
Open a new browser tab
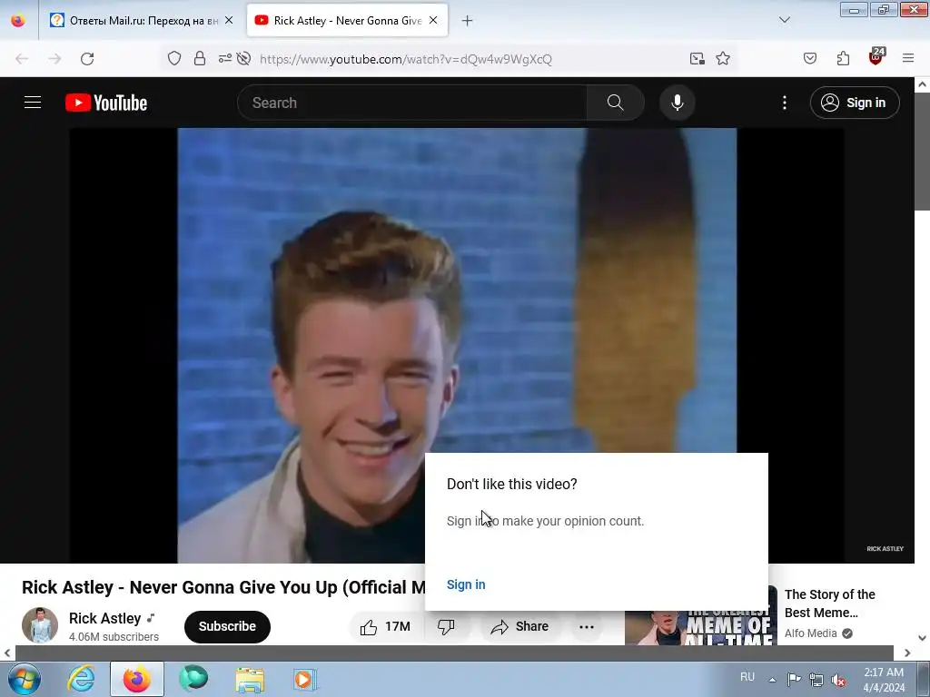pyautogui.click(x=467, y=21)
